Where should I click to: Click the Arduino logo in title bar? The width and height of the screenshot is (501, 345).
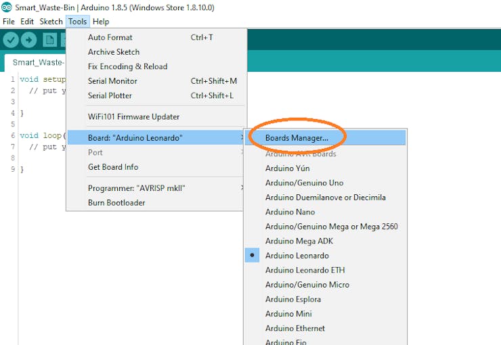(6, 7)
